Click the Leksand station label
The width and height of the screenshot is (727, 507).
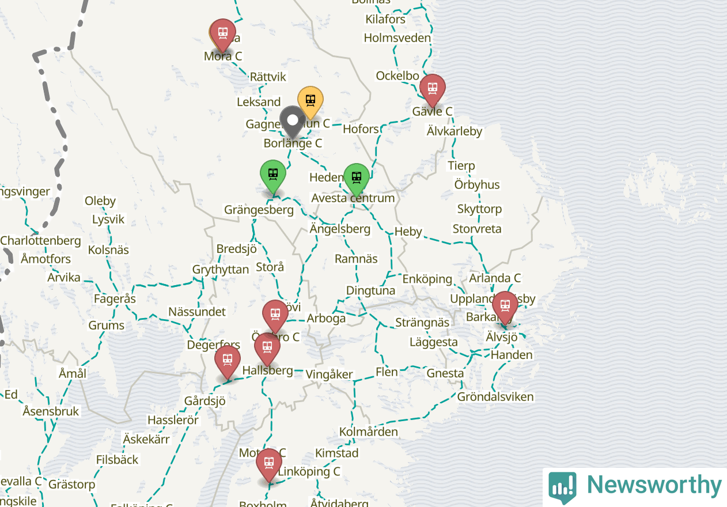[259, 102]
